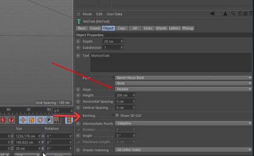The height and width of the screenshot is (156, 254).
Task: Click the dotted grid icon beside Mode
Action: (78, 14)
